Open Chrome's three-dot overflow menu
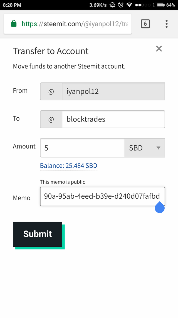Screen dimensions: 178x318 166,24
